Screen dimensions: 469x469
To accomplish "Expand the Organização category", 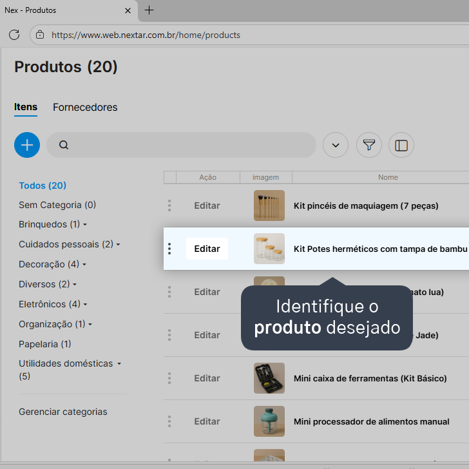I will (90, 324).
